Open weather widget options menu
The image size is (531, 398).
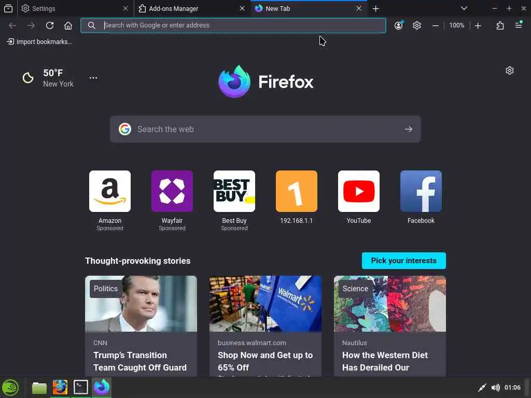[x=93, y=78]
